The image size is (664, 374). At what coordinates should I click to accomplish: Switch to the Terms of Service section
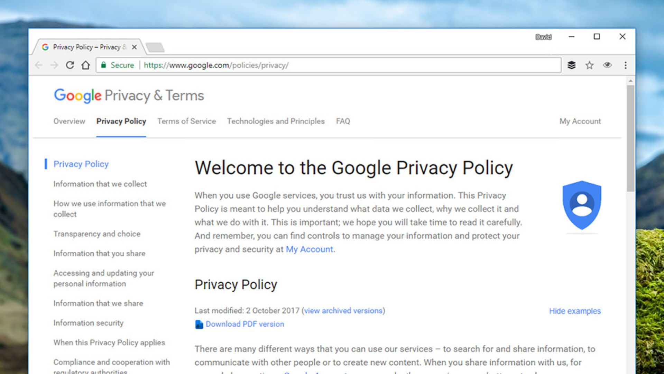pyautogui.click(x=186, y=121)
